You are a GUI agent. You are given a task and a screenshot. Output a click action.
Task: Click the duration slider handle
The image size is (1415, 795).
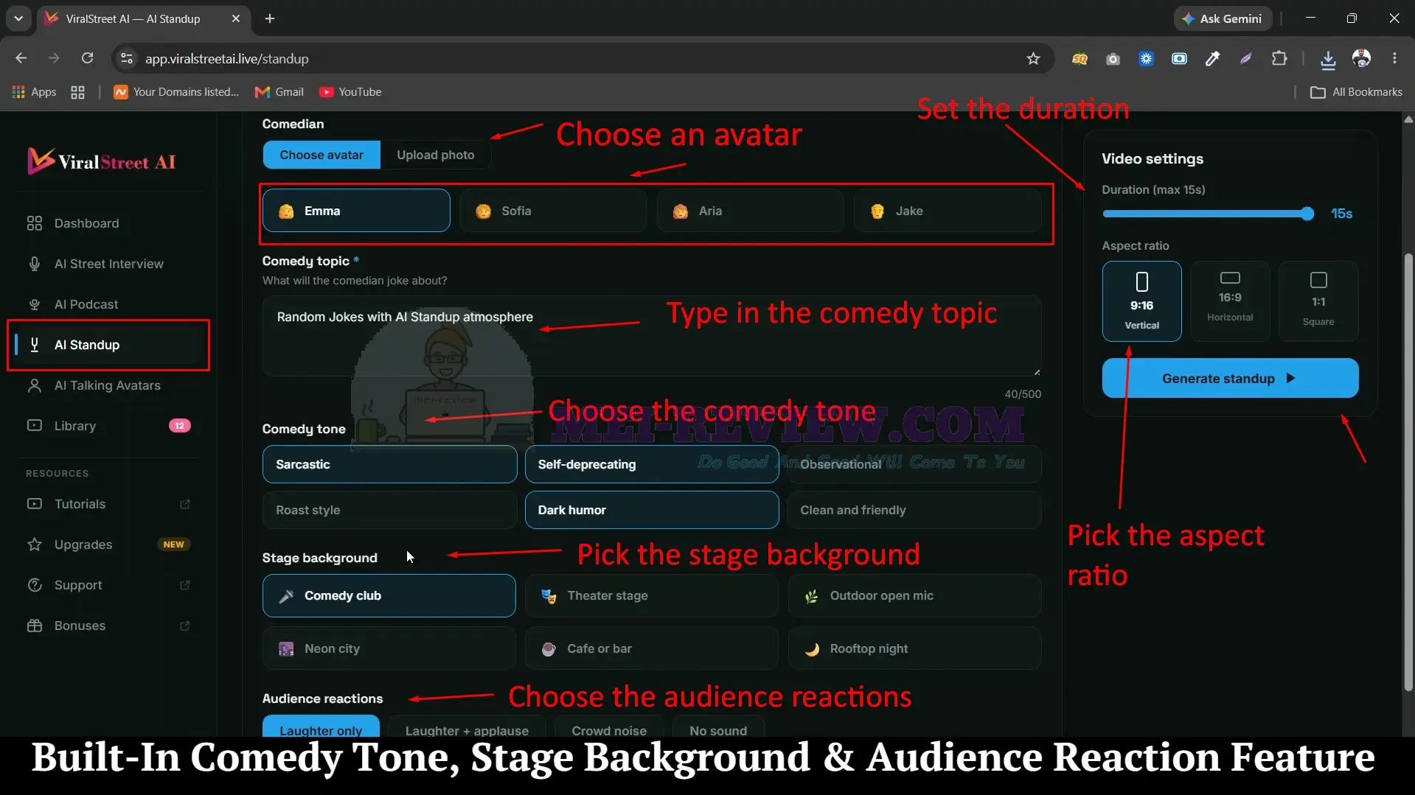pyautogui.click(x=1307, y=214)
